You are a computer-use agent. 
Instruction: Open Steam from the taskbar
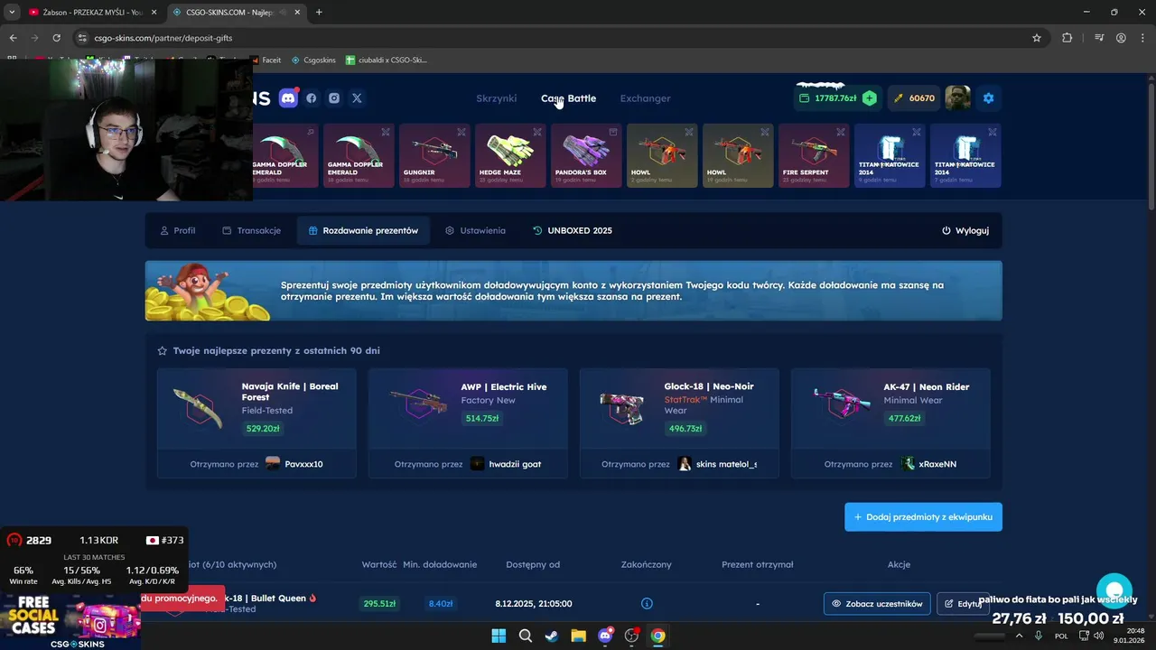tap(552, 636)
